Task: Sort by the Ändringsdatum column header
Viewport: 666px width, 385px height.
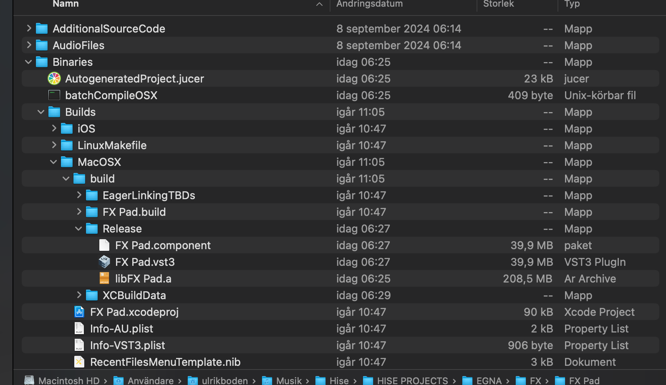Action: (x=370, y=4)
